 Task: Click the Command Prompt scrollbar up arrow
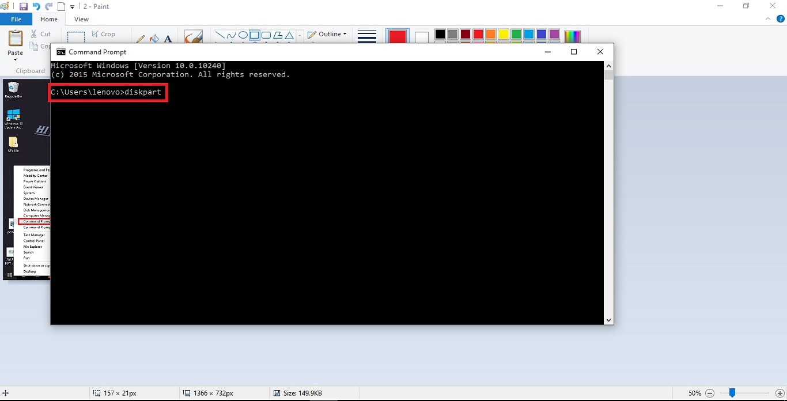point(608,66)
